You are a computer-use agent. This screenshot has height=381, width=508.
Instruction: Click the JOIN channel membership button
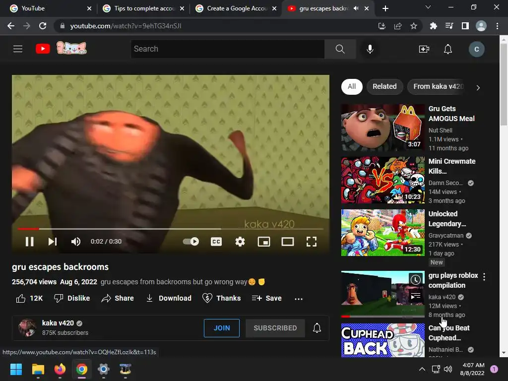(222, 328)
